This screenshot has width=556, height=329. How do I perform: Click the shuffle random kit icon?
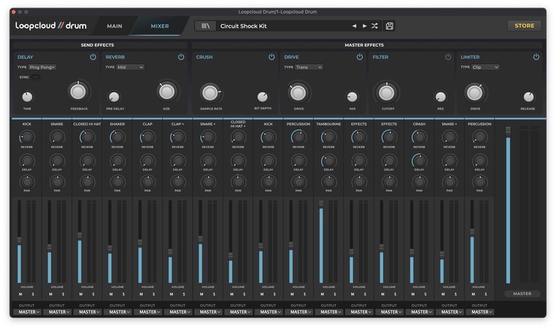tap(375, 26)
